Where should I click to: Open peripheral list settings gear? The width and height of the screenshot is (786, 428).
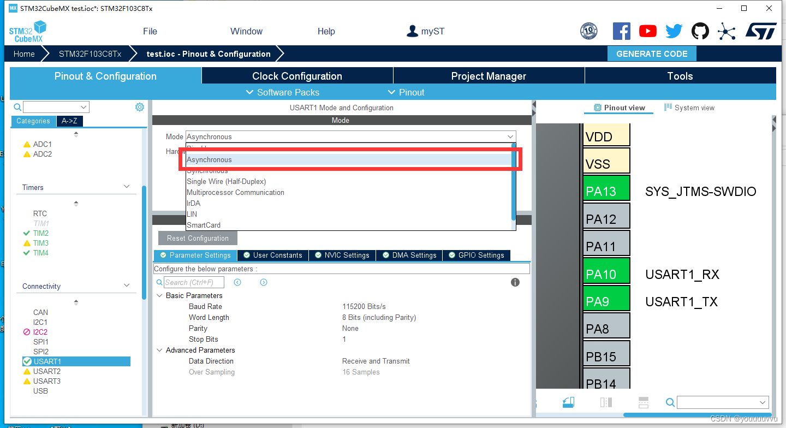139,107
